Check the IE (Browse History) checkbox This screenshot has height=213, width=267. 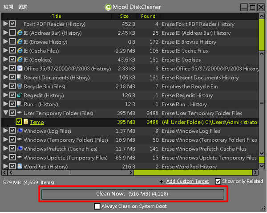pos(12,41)
